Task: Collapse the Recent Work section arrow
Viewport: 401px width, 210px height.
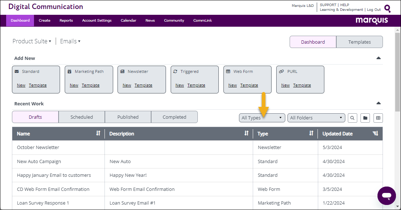Action: 379,103
